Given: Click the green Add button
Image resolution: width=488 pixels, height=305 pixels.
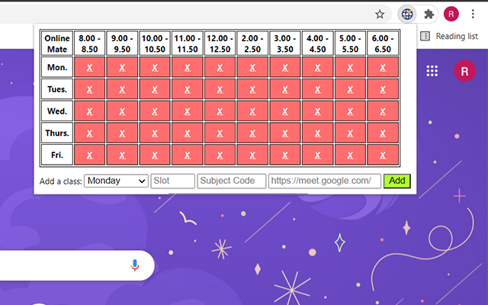Looking at the screenshot, I should coord(397,181).
